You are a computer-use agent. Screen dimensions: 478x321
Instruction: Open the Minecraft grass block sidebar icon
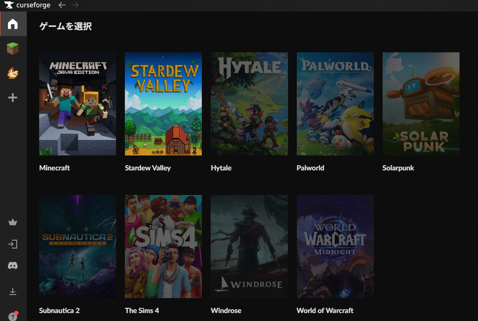click(x=13, y=48)
